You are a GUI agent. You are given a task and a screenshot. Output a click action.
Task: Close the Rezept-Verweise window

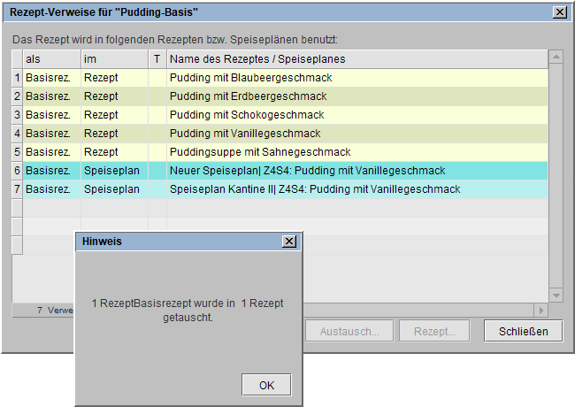click(559, 12)
